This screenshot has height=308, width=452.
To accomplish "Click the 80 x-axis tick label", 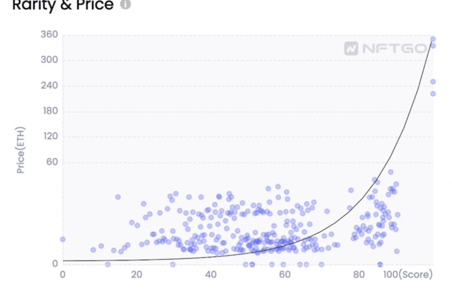I will click(x=359, y=275).
